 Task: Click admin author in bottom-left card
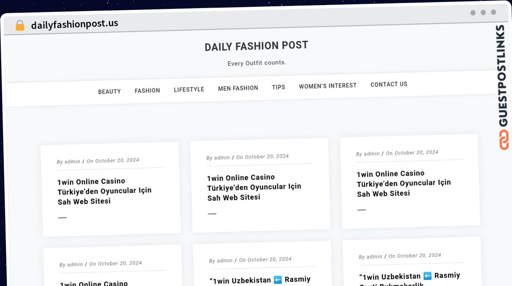click(75, 265)
